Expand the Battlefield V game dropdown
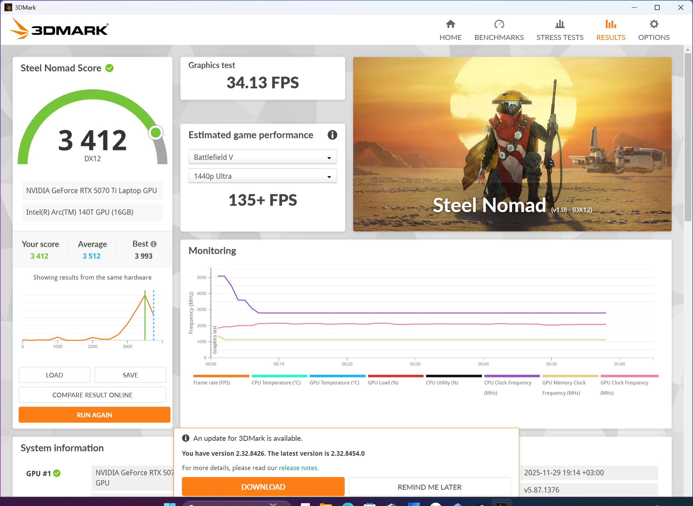693x506 pixels. [263, 157]
